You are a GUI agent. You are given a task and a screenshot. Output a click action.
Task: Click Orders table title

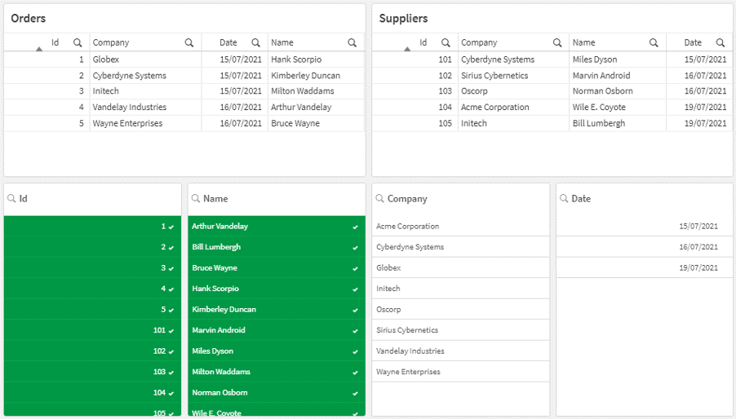click(x=29, y=18)
